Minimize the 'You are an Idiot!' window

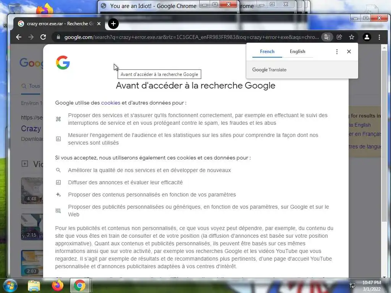coord(205,4)
